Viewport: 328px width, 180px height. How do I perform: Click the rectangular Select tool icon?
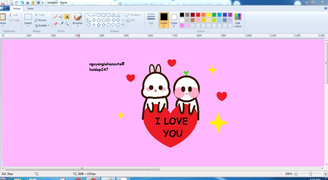[x=28, y=17]
